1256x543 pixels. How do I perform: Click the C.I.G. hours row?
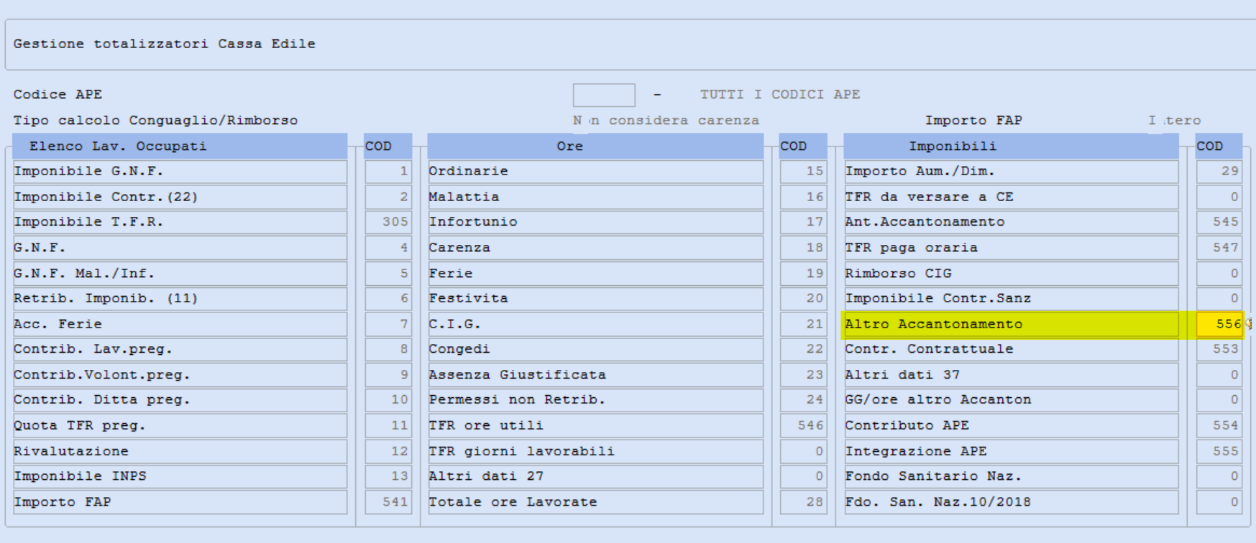(x=595, y=324)
